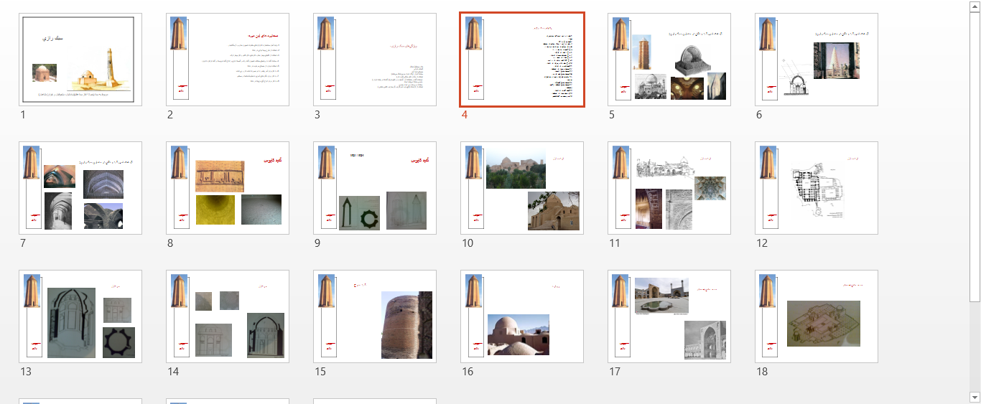Screen dimensions: 981x404
Task: Select slide 15 brick tower thumbnail
Action: click(375, 316)
